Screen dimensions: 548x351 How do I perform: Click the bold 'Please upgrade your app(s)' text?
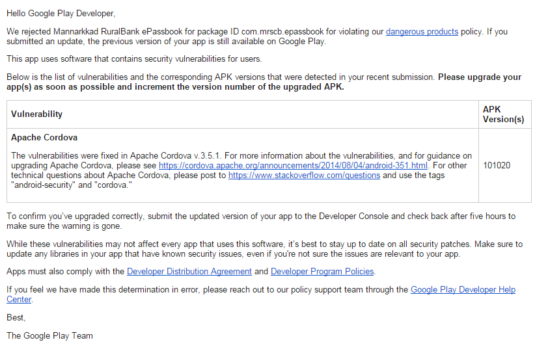(264, 82)
